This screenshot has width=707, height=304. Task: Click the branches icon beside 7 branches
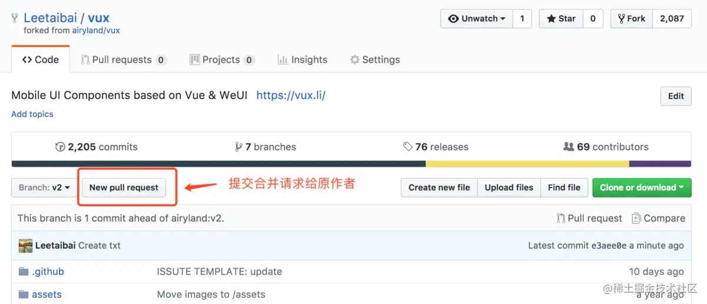coord(239,147)
